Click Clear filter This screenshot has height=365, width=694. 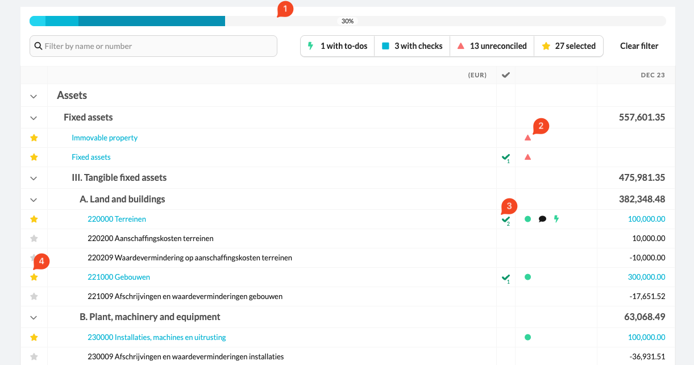coord(639,46)
